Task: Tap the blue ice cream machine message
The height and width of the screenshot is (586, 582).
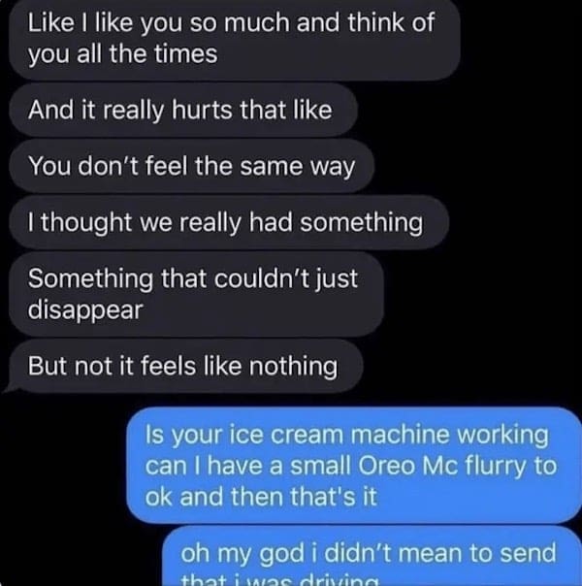Action: click(x=354, y=466)
